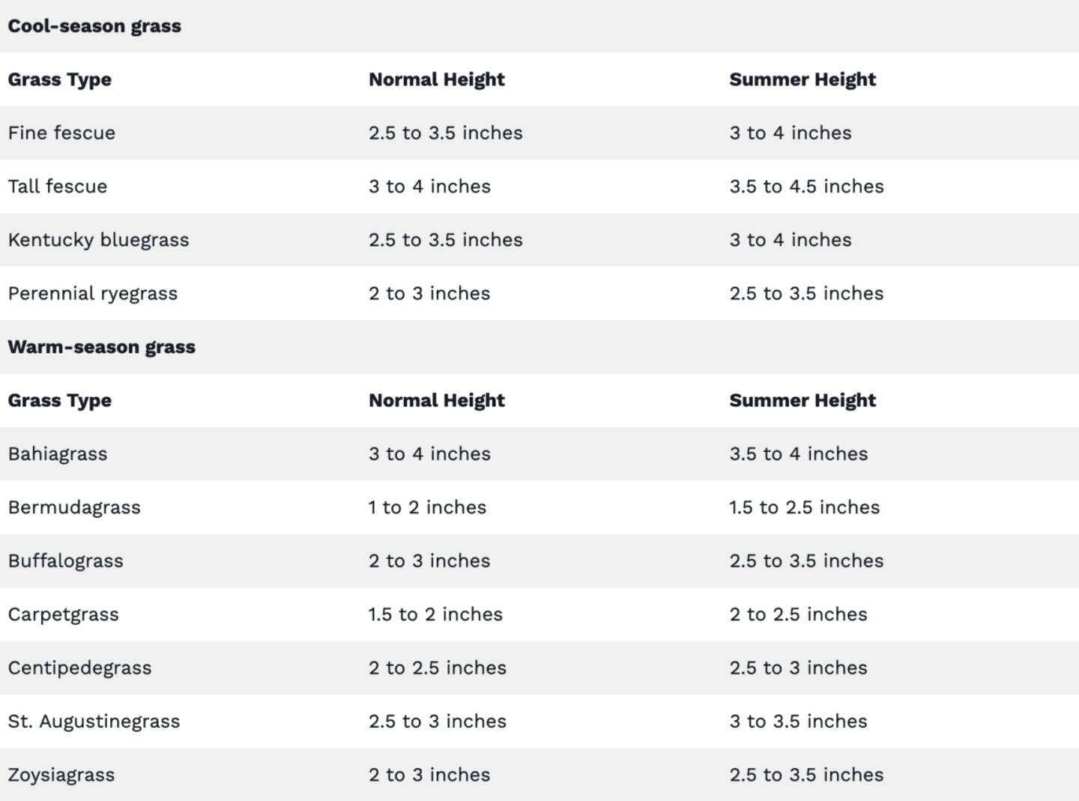Viewport: 1079px width, 801px height.
Task: Click the Carpetgrass row label
Action: tap(64, 614)
